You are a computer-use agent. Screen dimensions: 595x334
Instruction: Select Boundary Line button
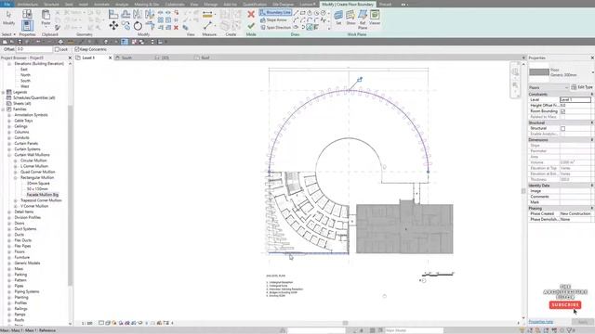tap(275, 12)
